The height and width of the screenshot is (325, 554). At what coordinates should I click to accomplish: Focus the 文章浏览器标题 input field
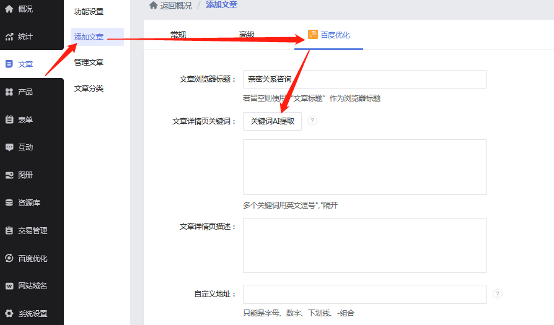[x=365, y=79]
